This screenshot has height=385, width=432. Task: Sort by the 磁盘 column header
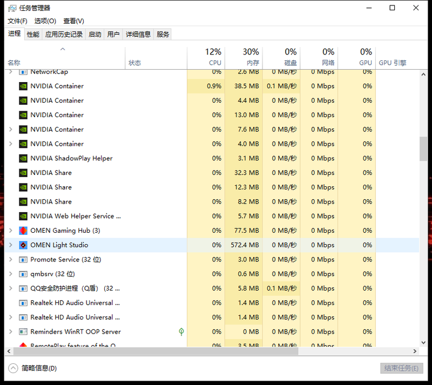281,58
